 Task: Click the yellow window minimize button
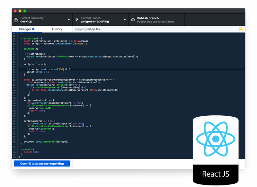point(20,11)
